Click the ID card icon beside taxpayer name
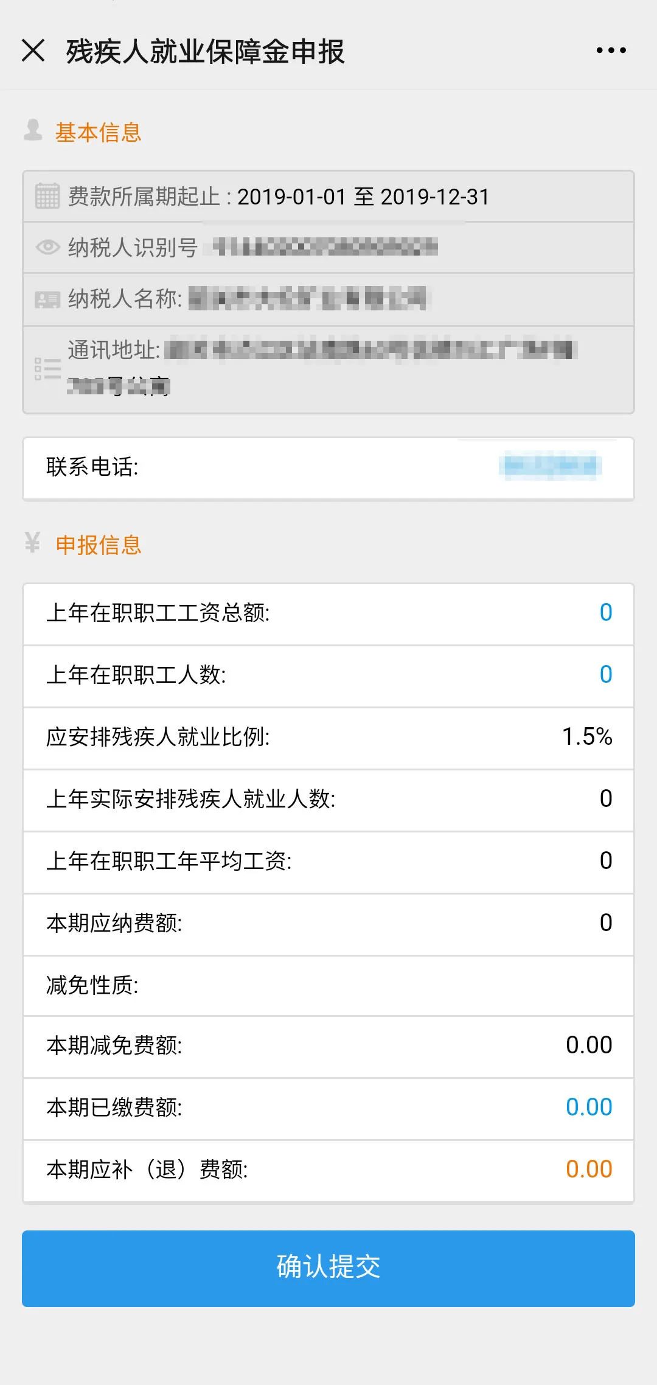Image resolution: width=657 pixels, height=1385 pixels. click(x=47, y=299)
